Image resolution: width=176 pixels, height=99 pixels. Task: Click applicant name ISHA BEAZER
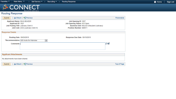coord(26,21)
